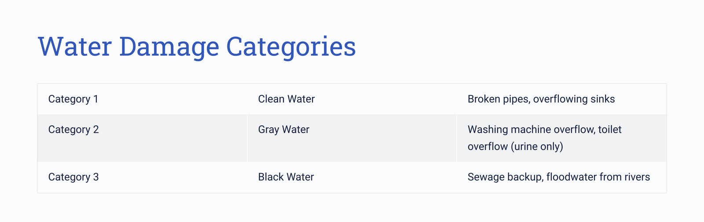Click the (urine only) text
Image resolution: width=704 pixels, height=222 pixels.
[537, 147]
